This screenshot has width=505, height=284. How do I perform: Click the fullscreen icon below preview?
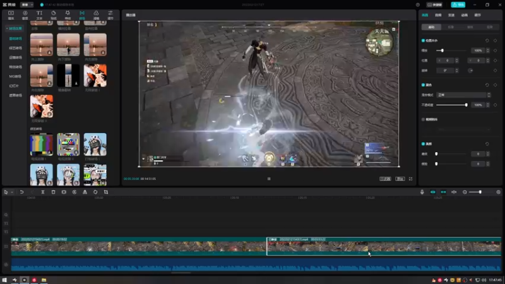[411, 179]
